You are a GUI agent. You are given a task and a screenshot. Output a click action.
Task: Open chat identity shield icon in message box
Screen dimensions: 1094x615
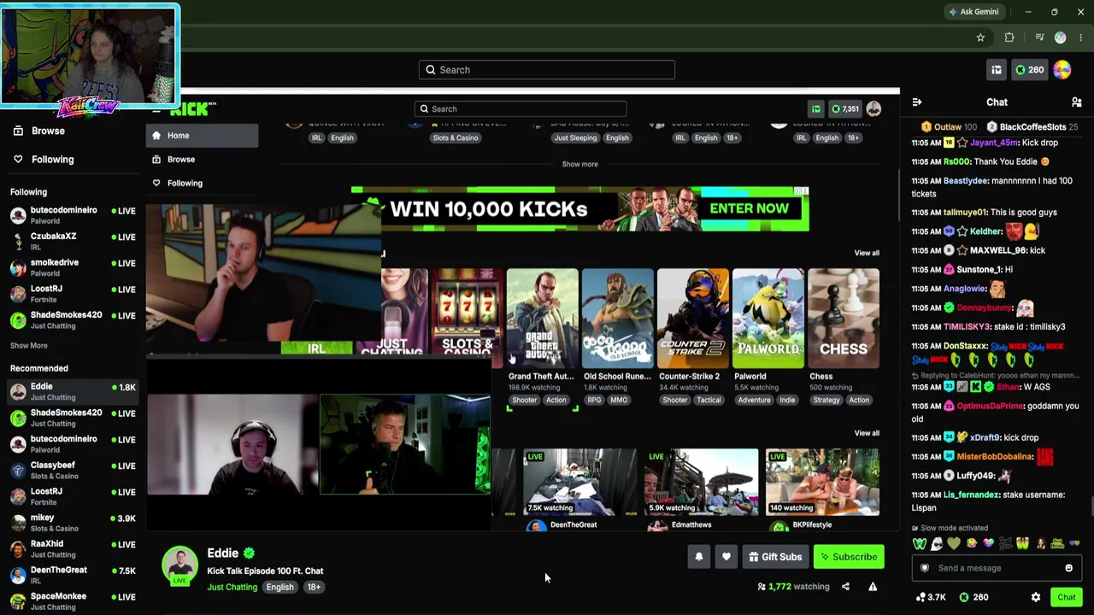(925, 568)
